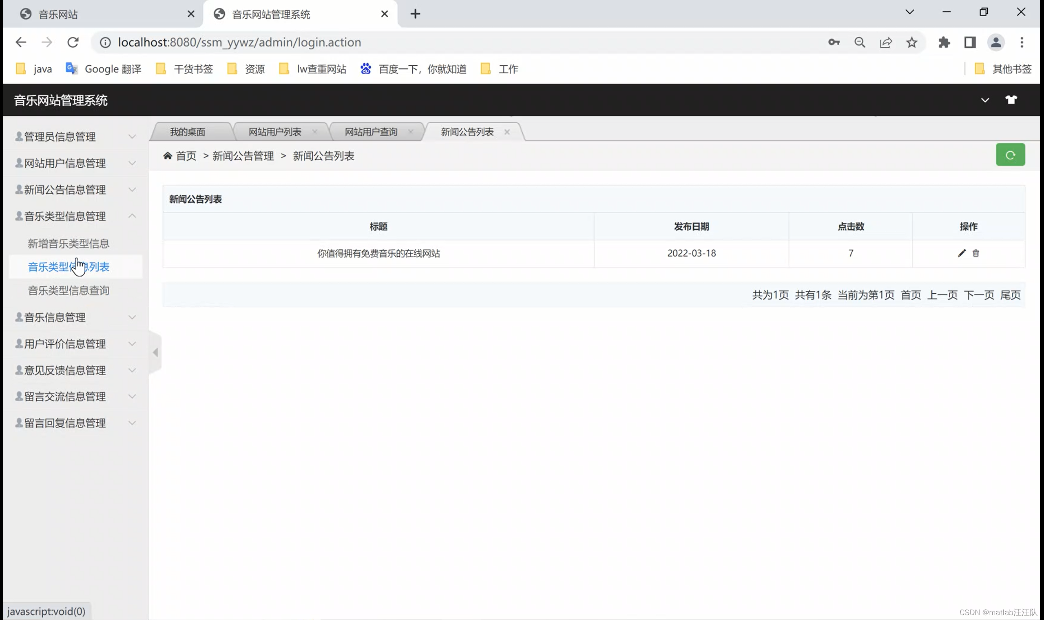Viewport: 1044px width, 620px height.
Task: Switch to 我的桌面 tab
Action: [188, 132]
